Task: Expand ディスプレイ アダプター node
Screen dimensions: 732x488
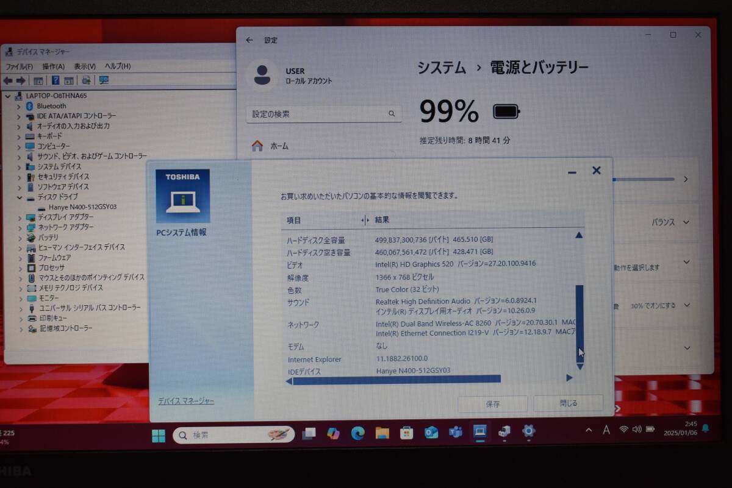Action: tap(19, 217)
